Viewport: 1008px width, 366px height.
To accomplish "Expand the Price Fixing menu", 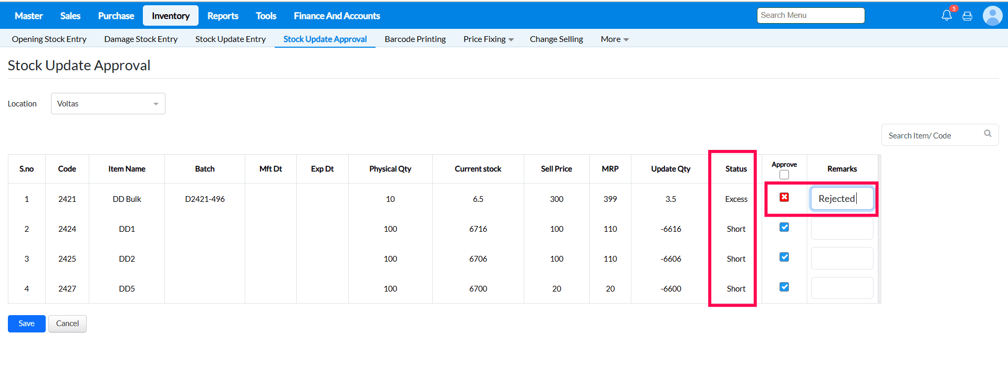I will 488,39.
